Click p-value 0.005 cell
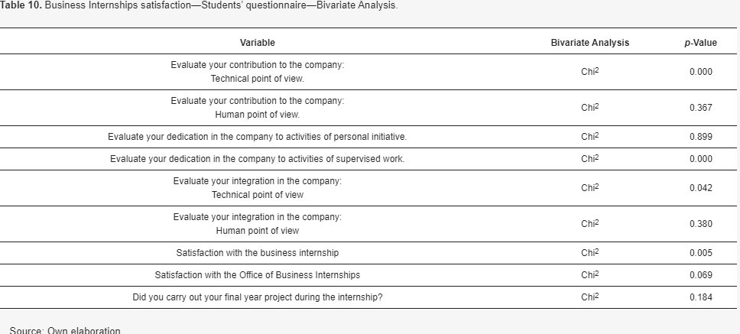Viewport: 740px width, 334px height. pyautogui.click(x=701, y=253)
